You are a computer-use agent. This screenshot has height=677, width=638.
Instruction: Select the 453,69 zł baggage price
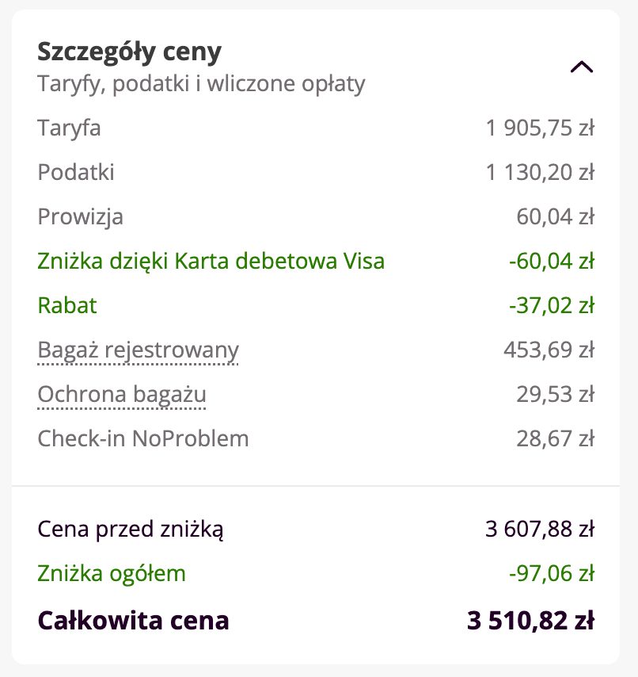pos(549,350)
